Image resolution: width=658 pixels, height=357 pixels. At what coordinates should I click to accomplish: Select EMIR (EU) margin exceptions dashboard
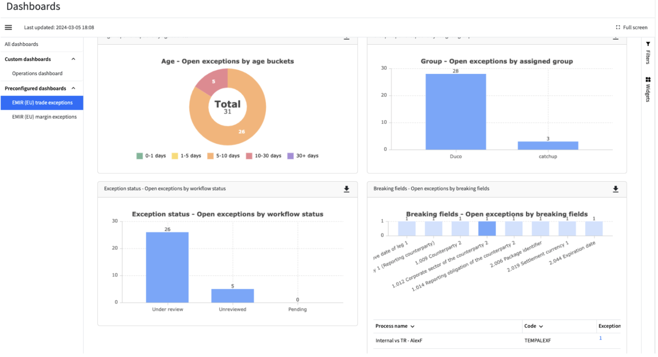point(44,117)
